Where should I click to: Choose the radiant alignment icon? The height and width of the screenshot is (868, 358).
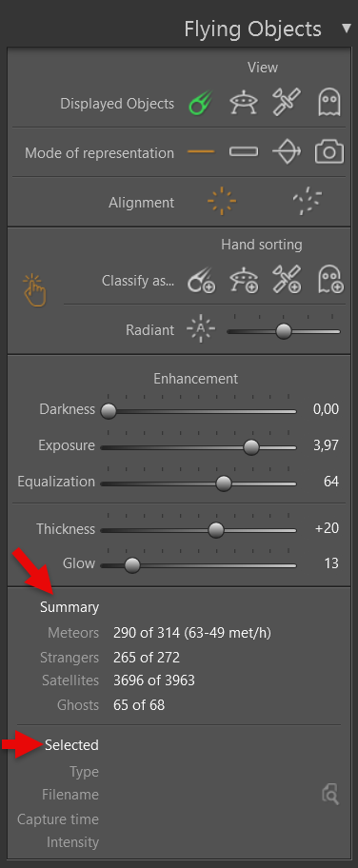[x=222, y=201]
